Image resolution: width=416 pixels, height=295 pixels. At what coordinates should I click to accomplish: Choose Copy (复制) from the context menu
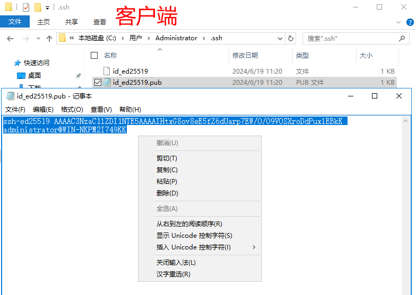(167, 170)
